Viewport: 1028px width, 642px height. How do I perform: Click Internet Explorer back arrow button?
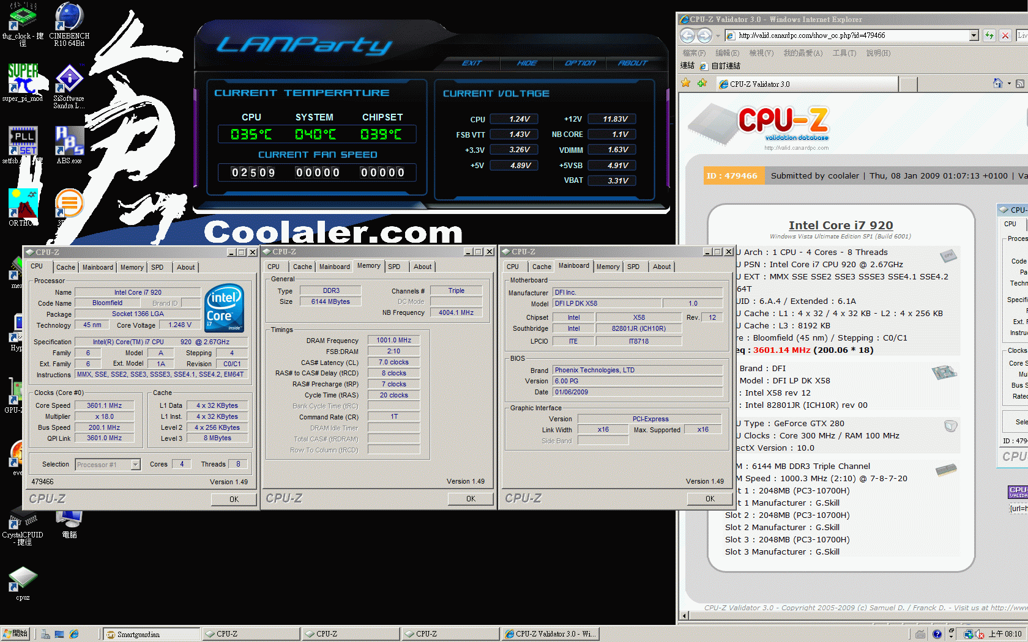click(x=688, y=35)
